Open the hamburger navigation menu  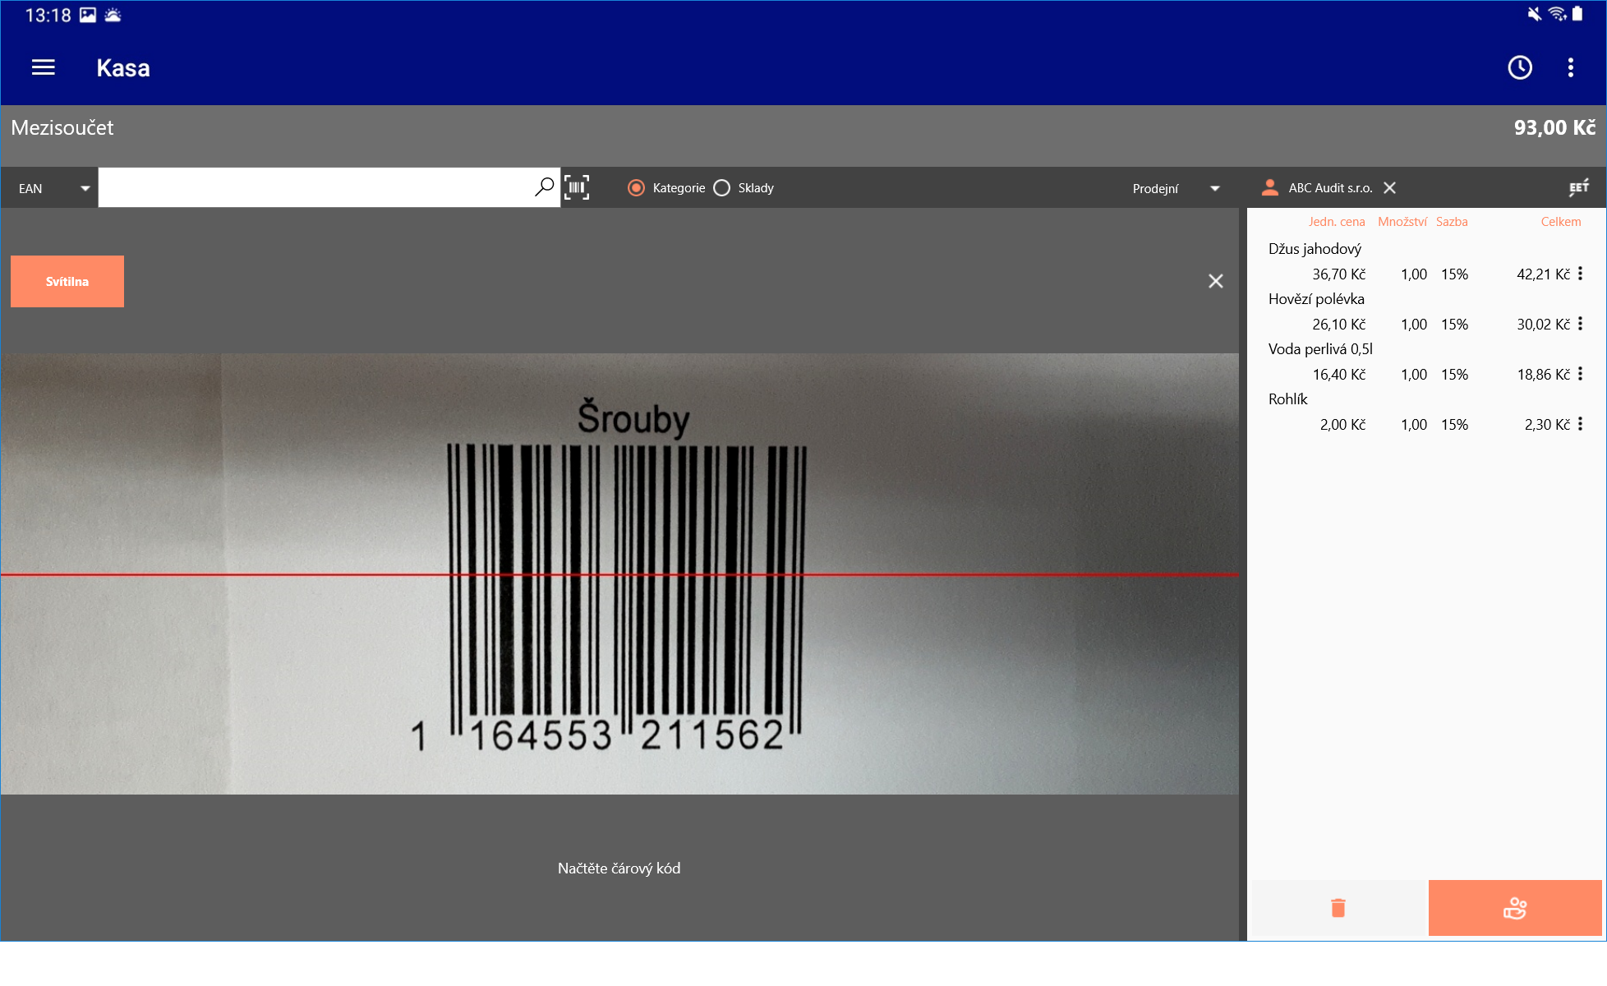(x=44, y=67)
